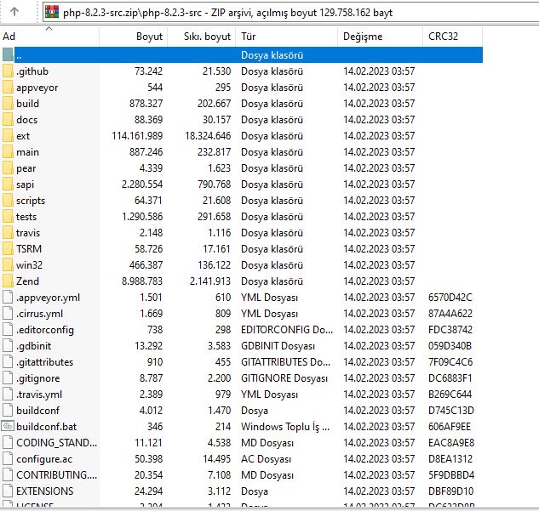Image resolution: width=539 pixels, height=511 pixels.
Task: Select the sapi folder icon
Action: pos(8,185)
